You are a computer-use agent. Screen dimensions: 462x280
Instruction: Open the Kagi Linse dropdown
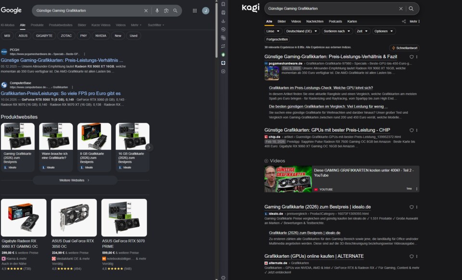(273, 31)
